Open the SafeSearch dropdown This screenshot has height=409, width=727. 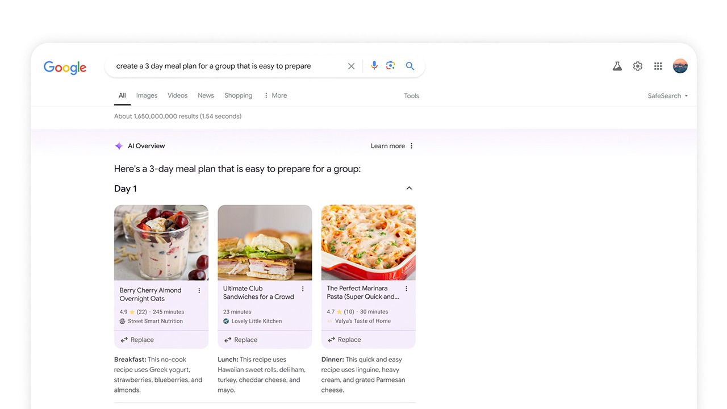click(x=667, y=96)
